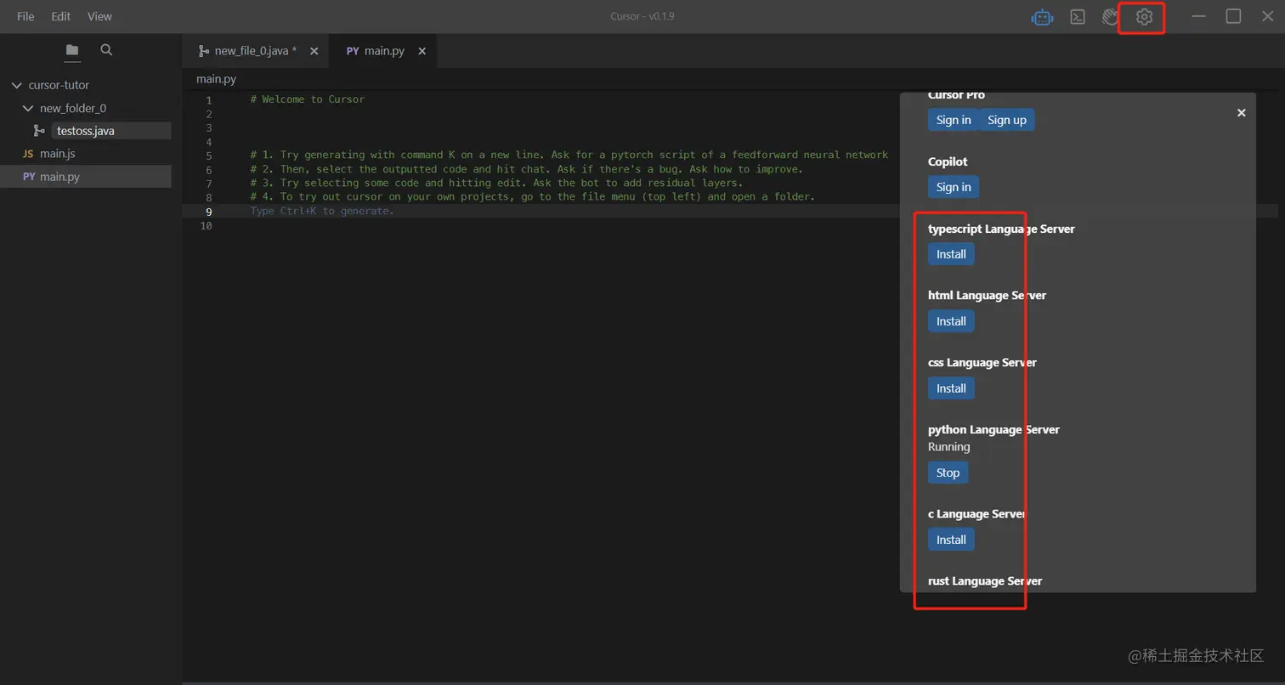Maximize the Cursor window
The height and width of the screenshot is (685, 1285).
pos(1233,16)
